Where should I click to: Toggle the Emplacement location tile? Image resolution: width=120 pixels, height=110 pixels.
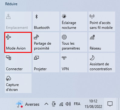18,21
